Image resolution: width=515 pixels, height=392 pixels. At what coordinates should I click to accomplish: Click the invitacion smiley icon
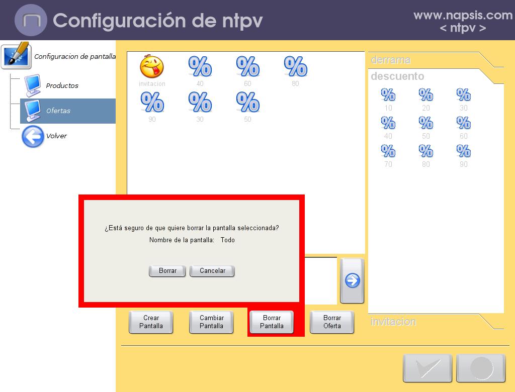pos(152,66)
